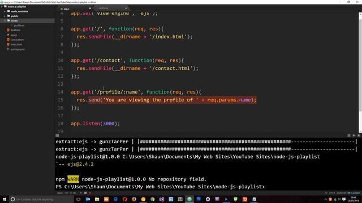Open Microsoft Edge from the taskbar
The image size is (362, 203).
click(115, 199)
